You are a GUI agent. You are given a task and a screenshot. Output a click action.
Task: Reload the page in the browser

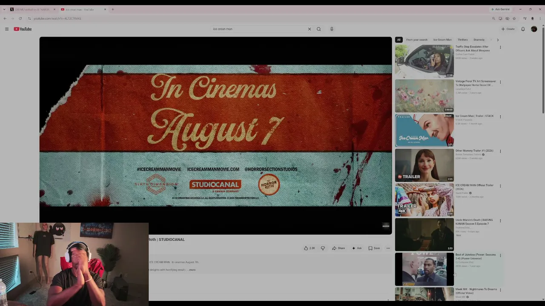(x=20, y=18)
